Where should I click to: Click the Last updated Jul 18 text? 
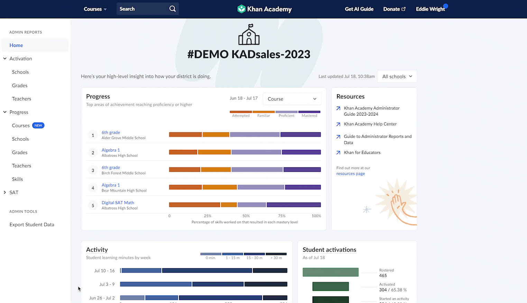coord(346,77)
